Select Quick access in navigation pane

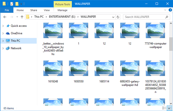[19, 26]
